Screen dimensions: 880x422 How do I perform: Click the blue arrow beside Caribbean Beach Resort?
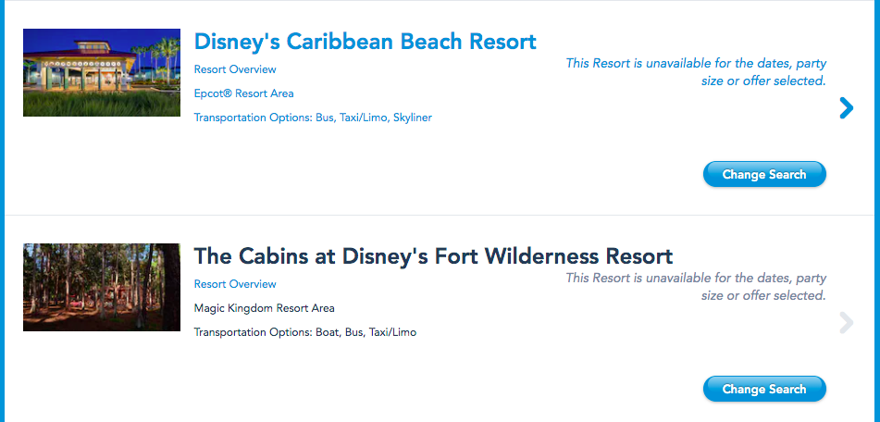pos(846,109)
